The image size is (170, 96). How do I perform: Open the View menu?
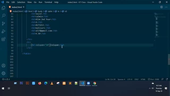coord(29,2)
